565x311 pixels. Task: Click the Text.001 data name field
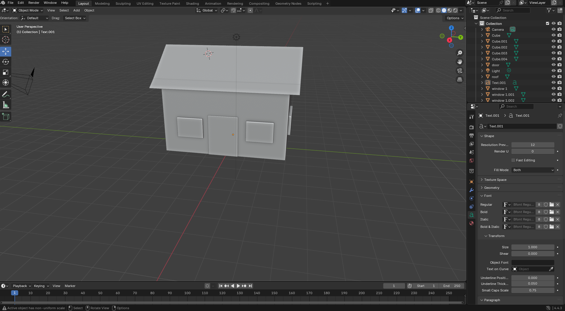point(522,126)
